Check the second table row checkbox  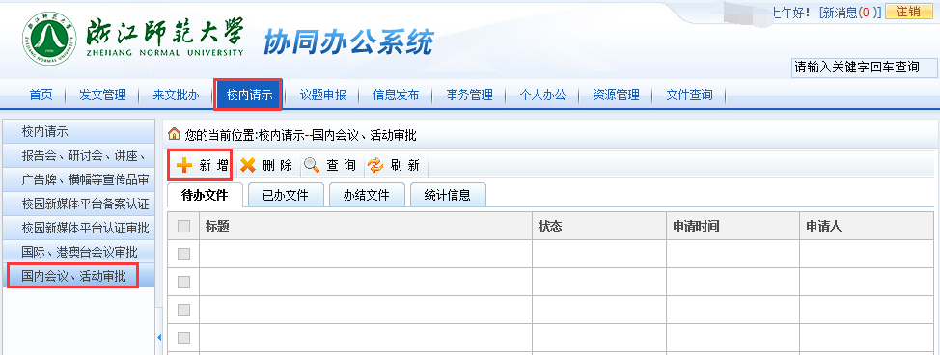(184, 282)
